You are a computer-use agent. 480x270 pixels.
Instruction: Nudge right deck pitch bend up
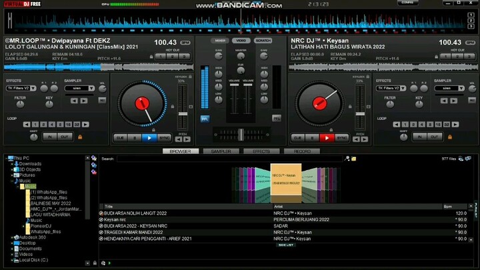364,139
